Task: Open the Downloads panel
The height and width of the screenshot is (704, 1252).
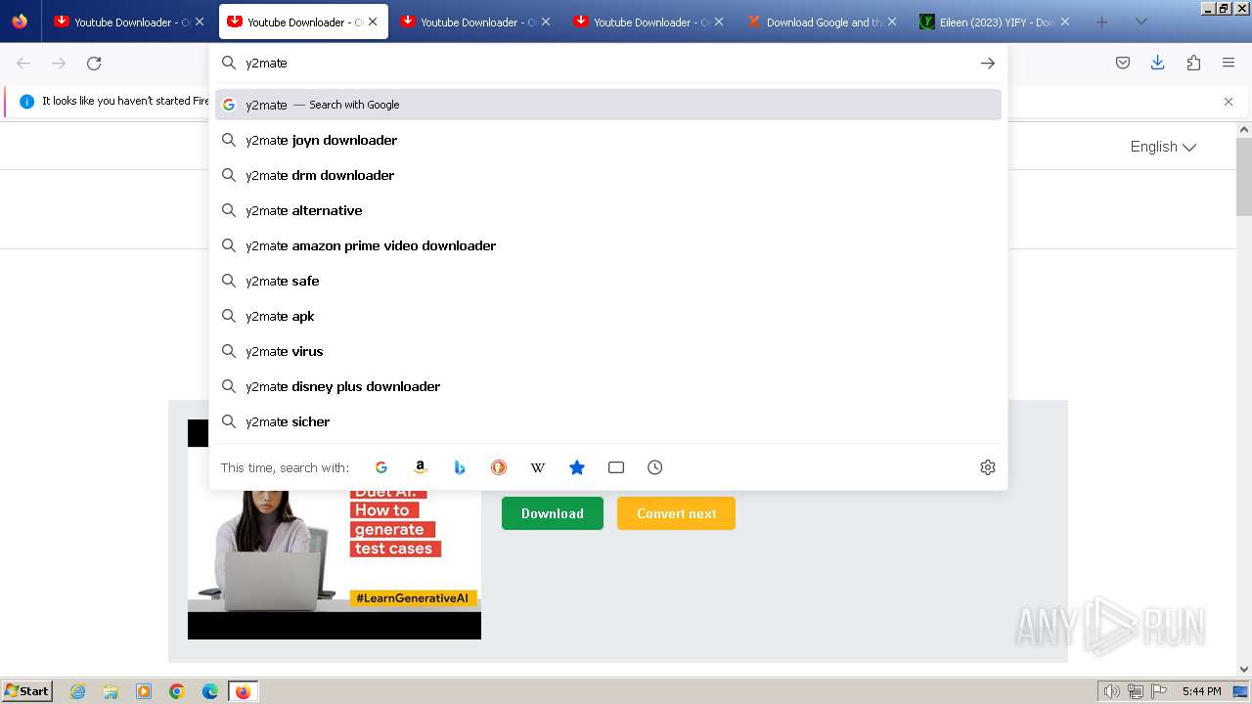Action: (1158, 63)
